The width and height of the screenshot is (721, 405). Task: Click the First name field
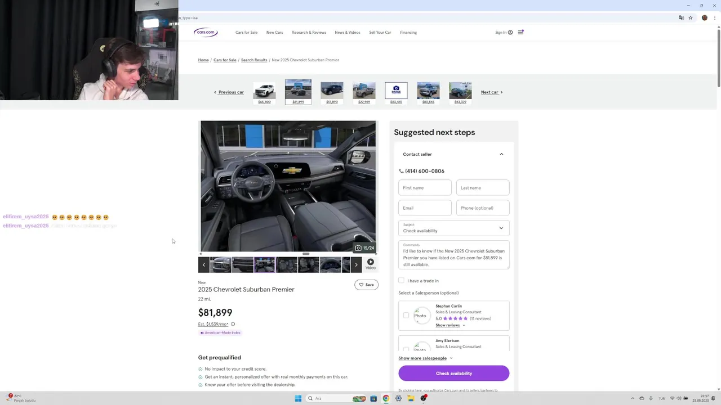425,187
